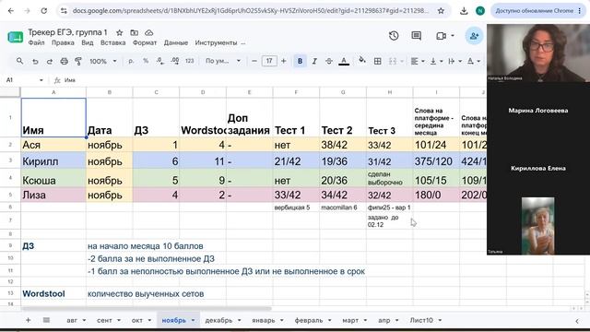Open borders menu
The height and width of the screenshot is (332, 590).
click(x=377, y=61)
